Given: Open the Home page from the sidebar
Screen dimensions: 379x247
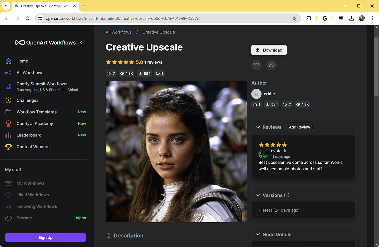Looking at the screenshot, I should (x=22, y=61).
